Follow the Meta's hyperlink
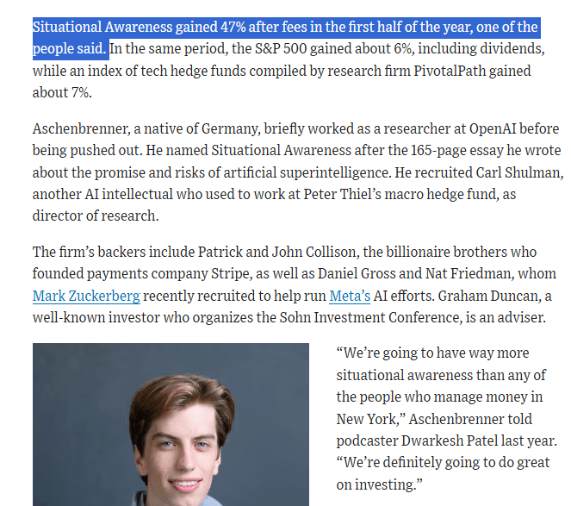Viewport: 571px width, 506px height. [x=350, y=296]
